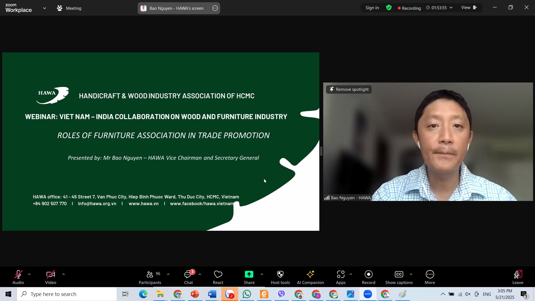Unmute the Audio microphone
Viewport: 535px width, 301px height.
pyautogui.click(x=18, y=278)
